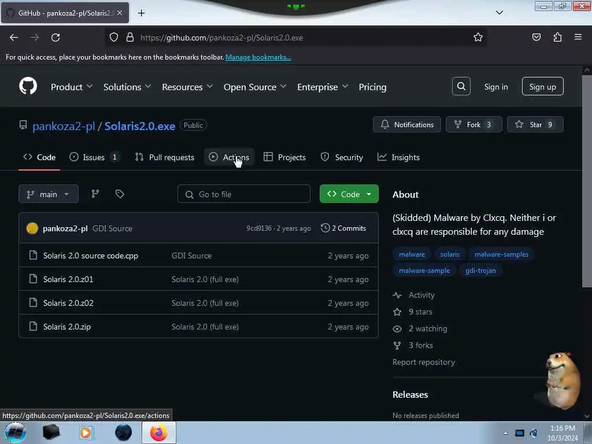Open Solaris 2.0 source code.cpp file
This screenshot has width=592, height=444.
[x=91, y=256]
